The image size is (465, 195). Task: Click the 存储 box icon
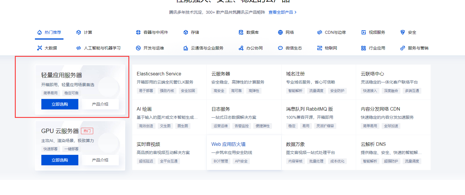point(186,32)
